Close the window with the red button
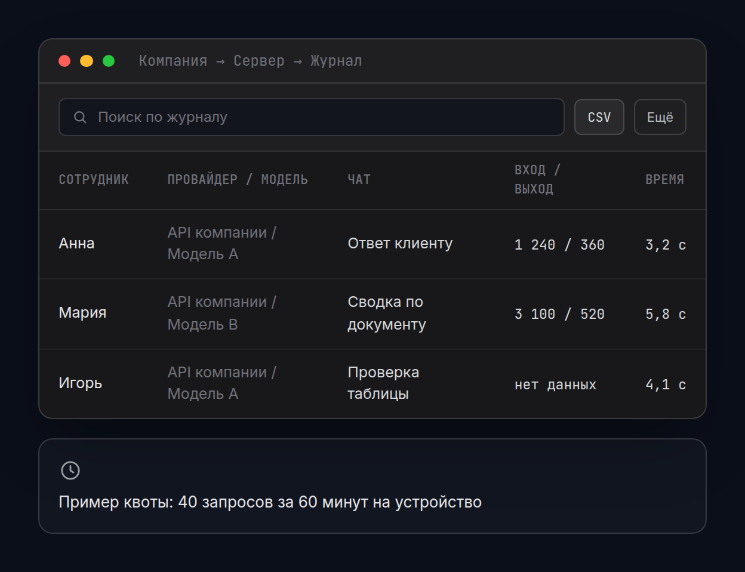Image resolution: width=745 pixels, height=572 pixels. coord(64,61)
